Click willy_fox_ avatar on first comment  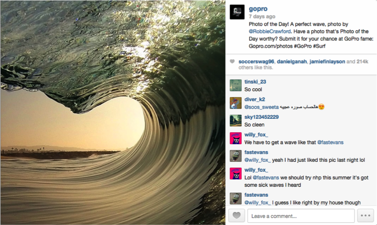click(x=236, y=138)
